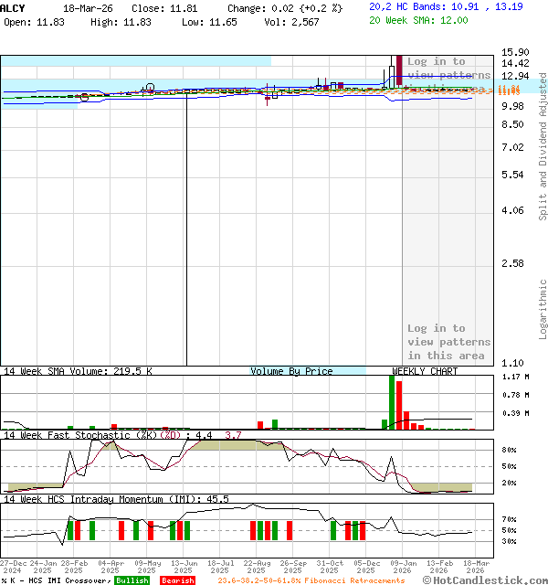This screenshot has height=585, width=548.
Task: Click the 14 Week Fast Stochastic heading
Action: coord(91,435)
